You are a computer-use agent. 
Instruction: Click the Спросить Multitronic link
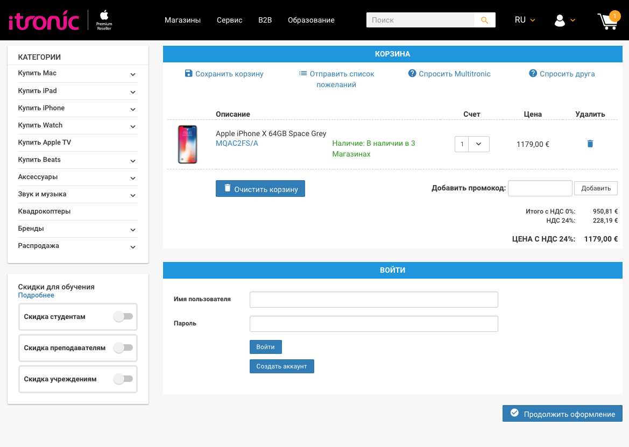(x=449, y=74)
